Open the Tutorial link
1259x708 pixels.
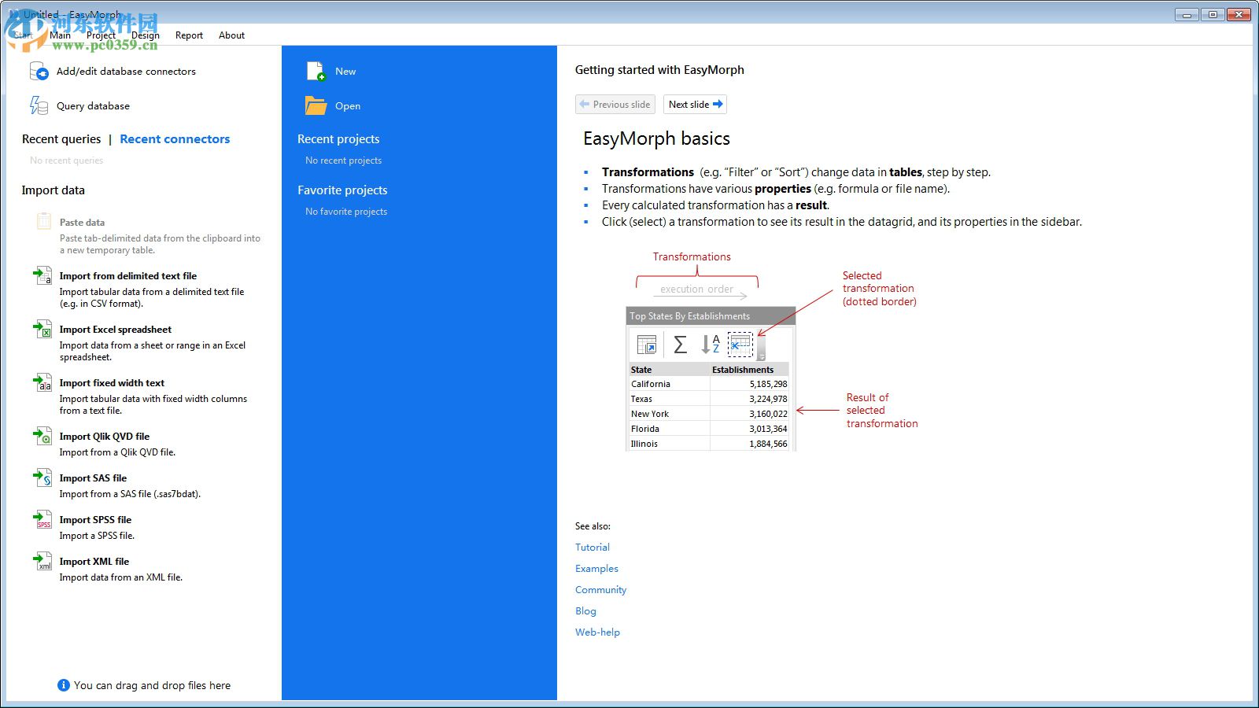[x=592, y=547]
